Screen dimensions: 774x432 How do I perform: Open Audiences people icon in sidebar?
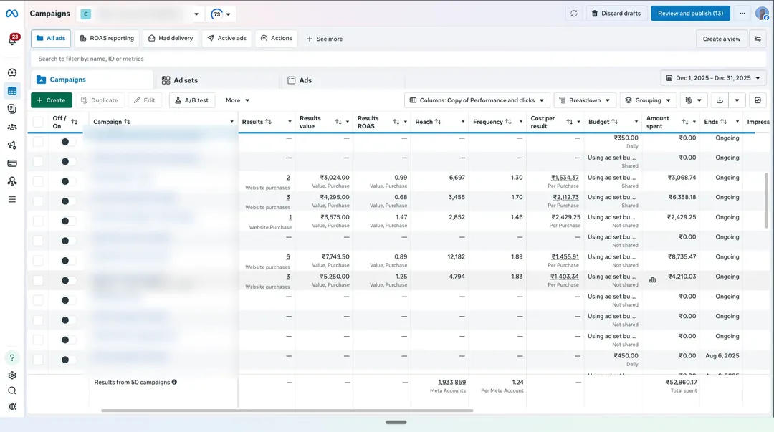pyautogui.click(x=12, y=127)
